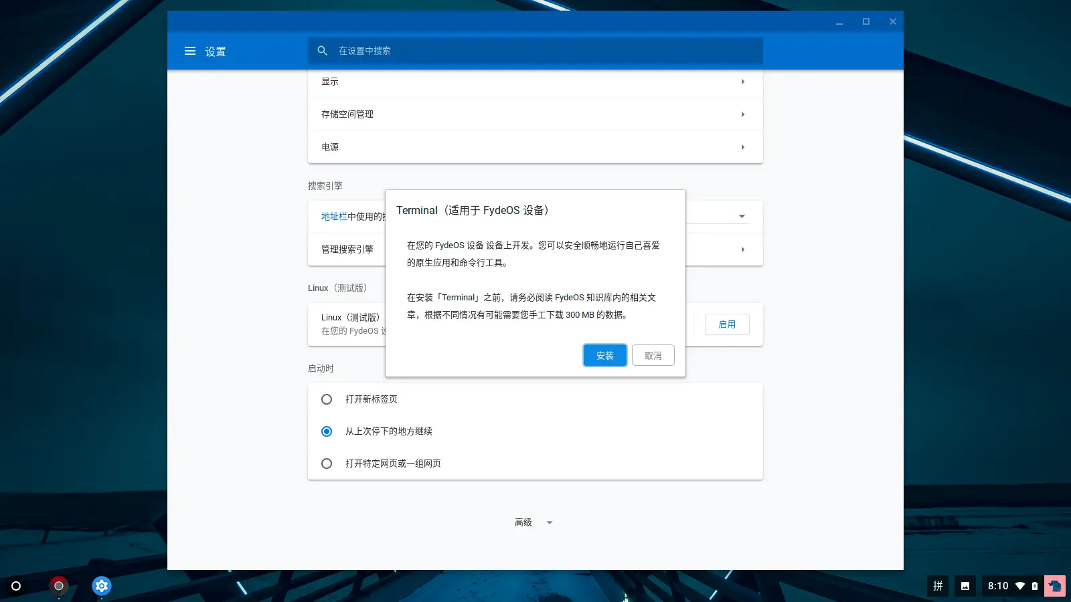1071x602 pixels.
Task: Cancel the Terminal installation dialog
Action: [653, 355]
